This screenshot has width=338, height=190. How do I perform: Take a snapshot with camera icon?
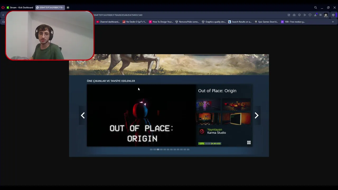tap(294, 15)
